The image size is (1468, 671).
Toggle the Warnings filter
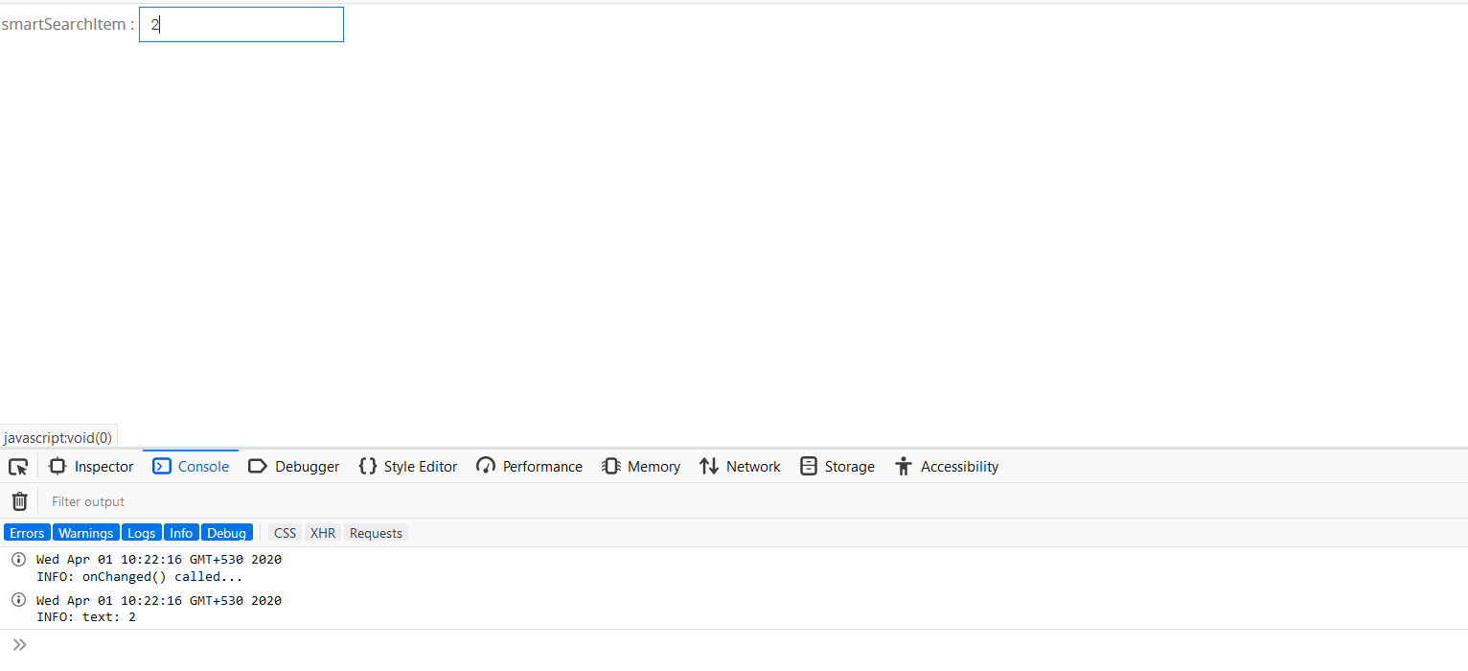coord(85,533)
